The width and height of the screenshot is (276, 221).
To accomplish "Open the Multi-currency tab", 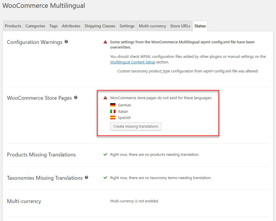I will (152, 26).
